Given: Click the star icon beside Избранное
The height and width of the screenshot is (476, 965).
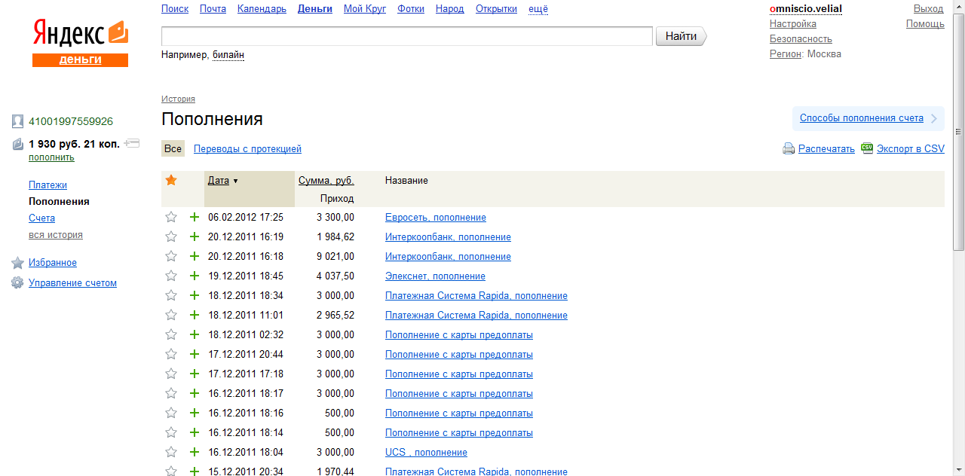Looking at the screenshot, I should click(17, 263).
